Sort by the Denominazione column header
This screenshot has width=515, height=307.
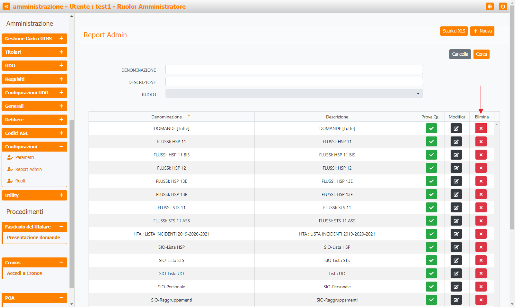167,117
